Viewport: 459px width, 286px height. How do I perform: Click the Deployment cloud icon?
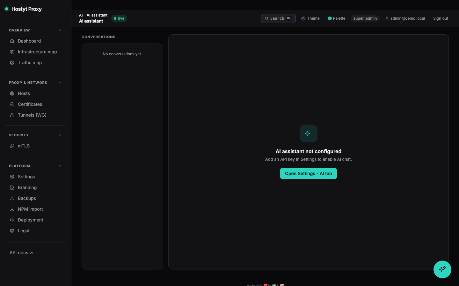(x=12, y=220)
